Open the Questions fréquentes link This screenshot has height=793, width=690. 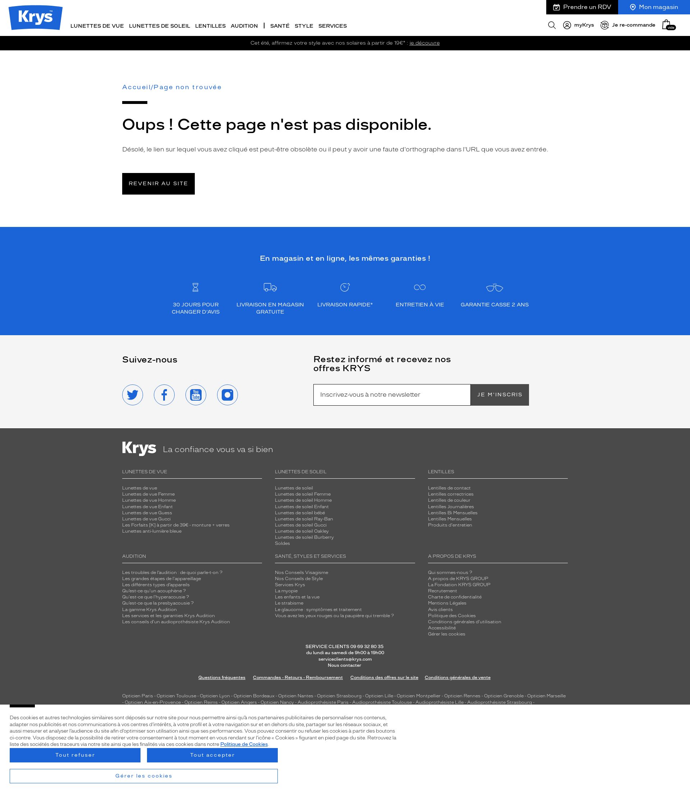click(222, 678)
